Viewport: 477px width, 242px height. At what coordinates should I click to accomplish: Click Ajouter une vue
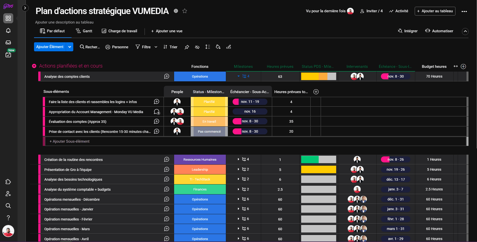pos(167,31)
